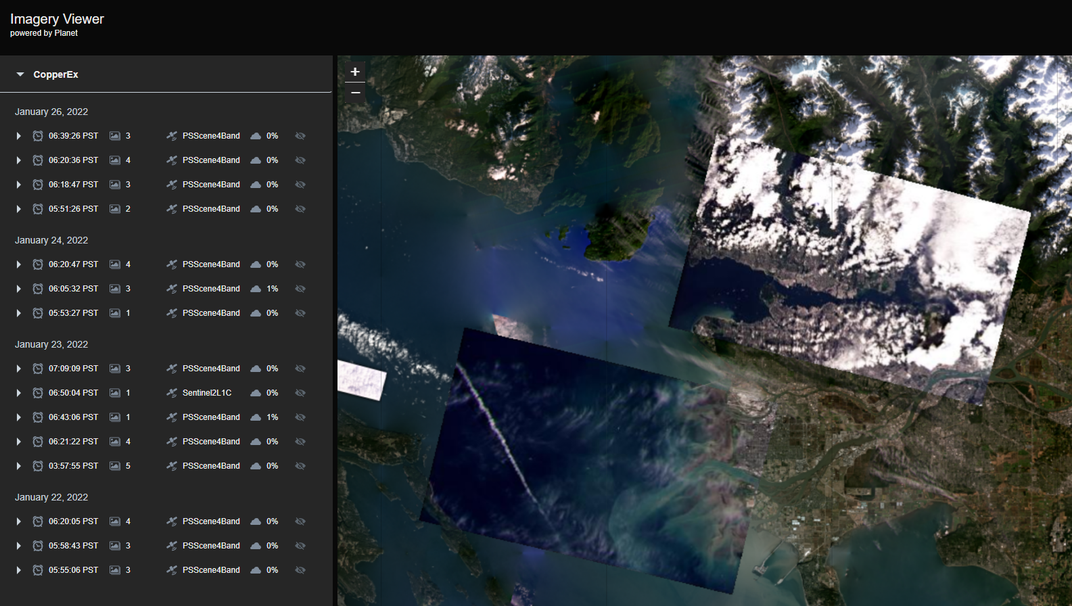The height and width of the screenshot is (606, 1072).
Task: Expand the 07:09:09 PST entry
Action: click(x=19, y=369)
